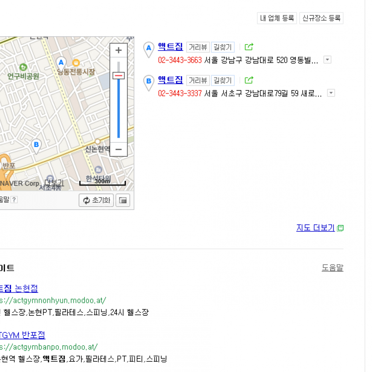The height and width of the screenshot is (372, 372).
Task: Click the 영동전통시장 market icon on map
Action: click(x=76, y=63)
